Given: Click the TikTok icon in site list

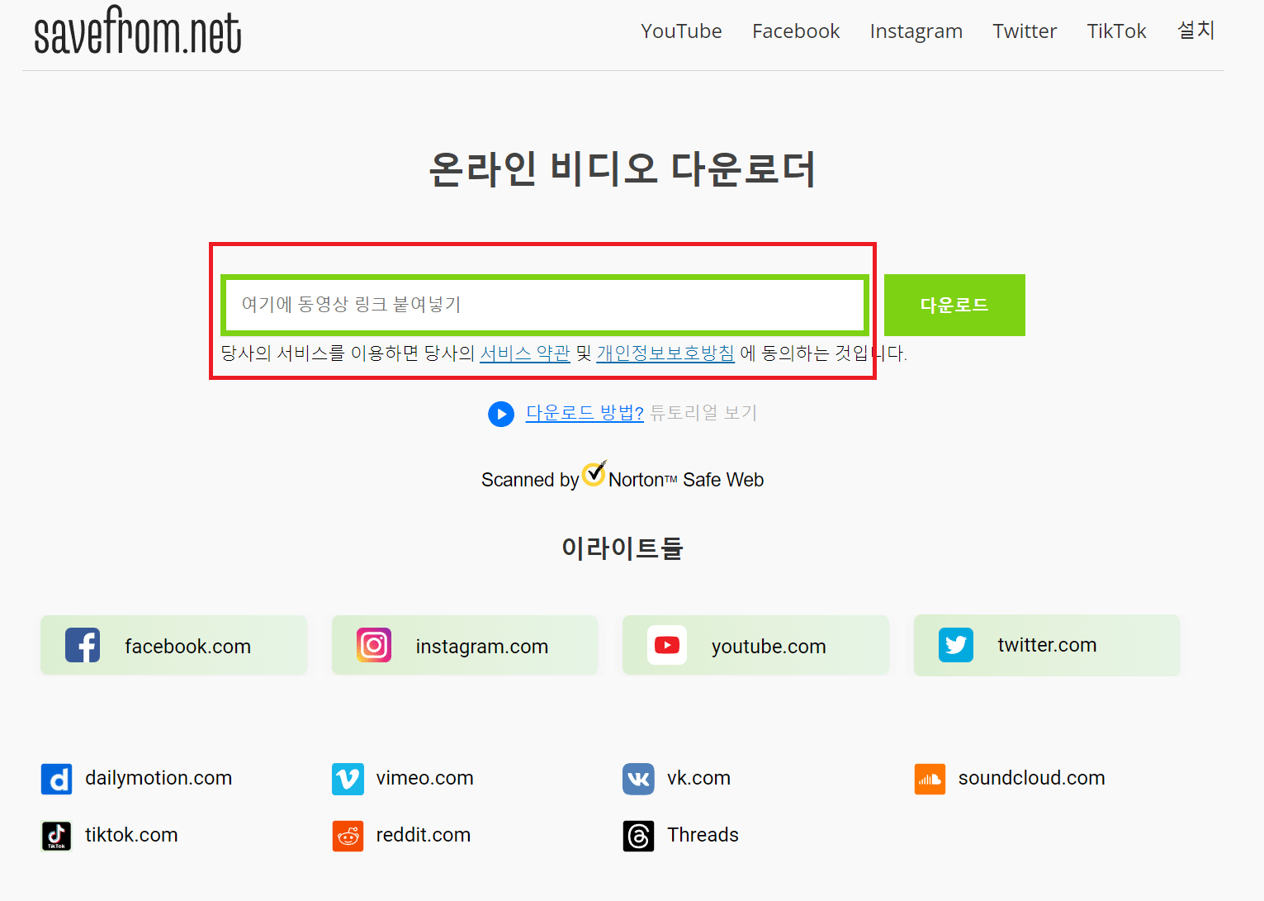Looking at the screenshot, I should pyautogui.click(x=57, y=836).
